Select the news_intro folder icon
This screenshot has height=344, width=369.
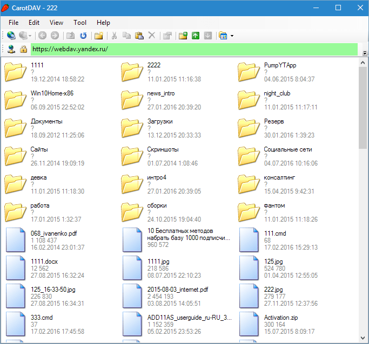coord(132,100)
